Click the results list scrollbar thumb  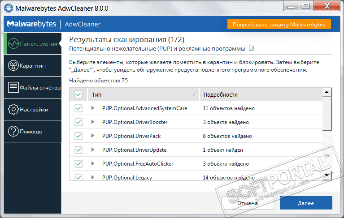click(327, 114)
